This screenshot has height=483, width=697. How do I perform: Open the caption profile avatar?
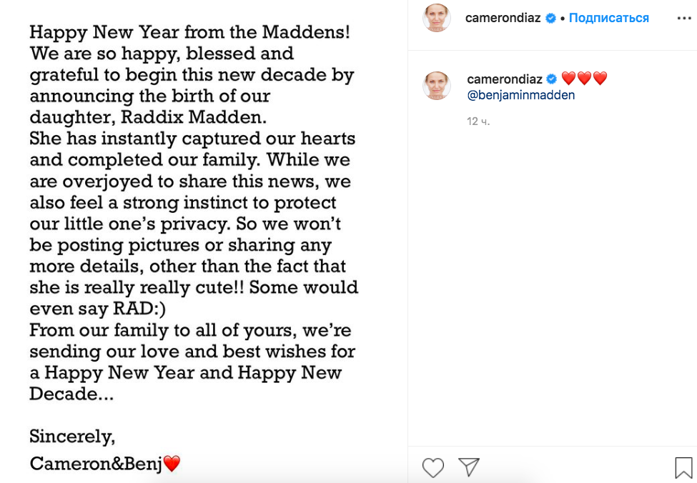(x=437, y=85)
